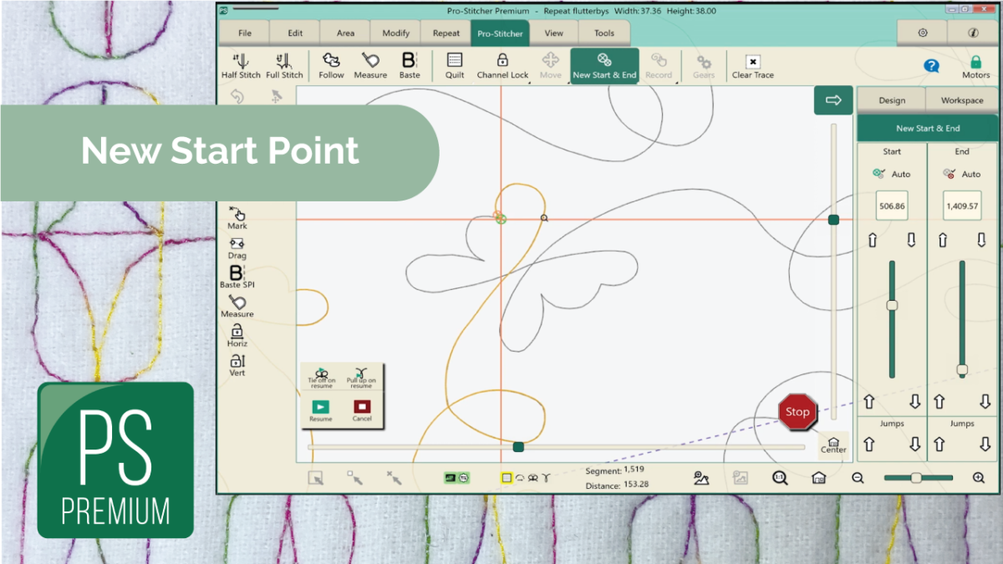This screenshot has width=1003, height=564.
Task: Switch to the Workspace tab
Action: click(x=961, y=99)
